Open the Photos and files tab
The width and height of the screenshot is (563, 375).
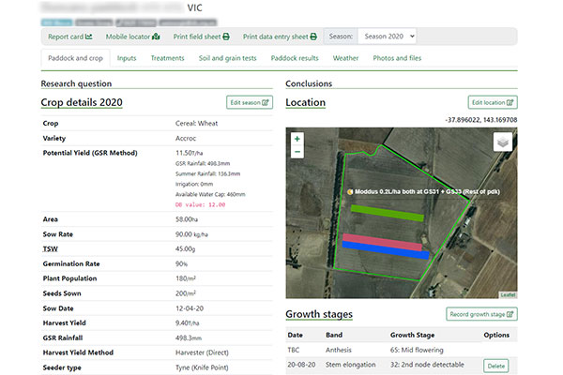point(397,58)
